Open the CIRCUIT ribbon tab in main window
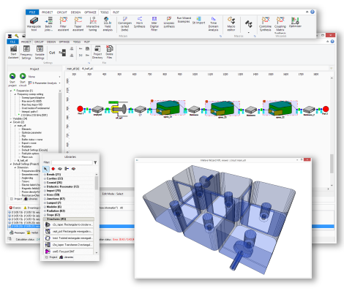Screen dimensions: 344x291 pos(39,42)
